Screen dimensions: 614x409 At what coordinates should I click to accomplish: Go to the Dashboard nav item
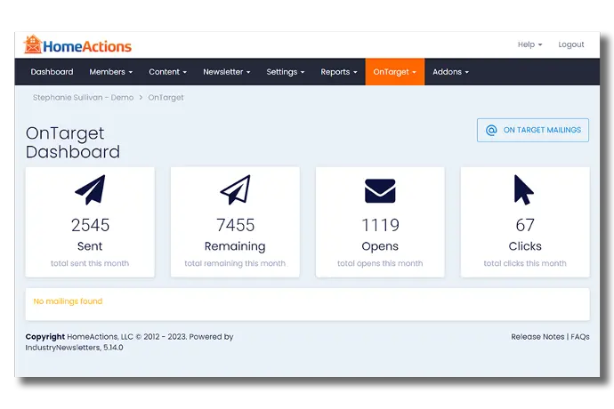tap(52, 72)
